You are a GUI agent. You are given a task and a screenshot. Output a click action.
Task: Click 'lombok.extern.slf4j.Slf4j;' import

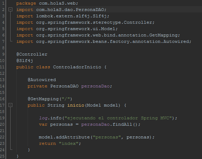[x=73, y=16]
